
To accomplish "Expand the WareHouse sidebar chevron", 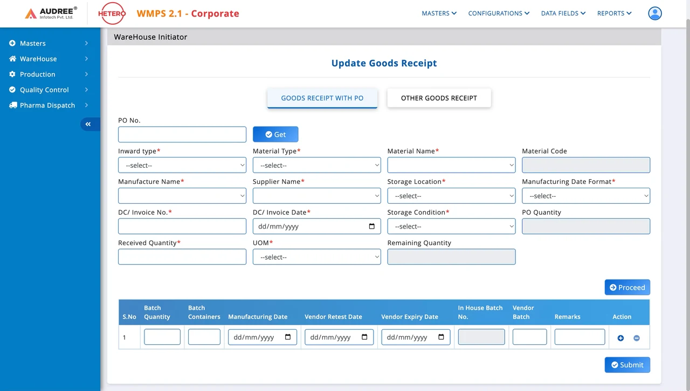I will coord(86,59).
